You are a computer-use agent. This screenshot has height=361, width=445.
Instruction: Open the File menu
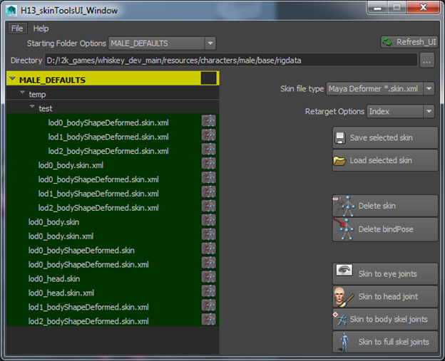[17, 28]
